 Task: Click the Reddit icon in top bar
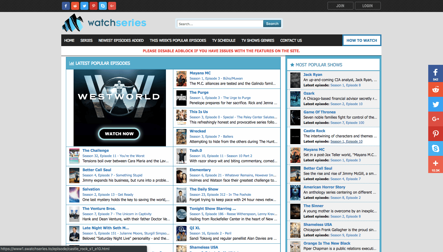tap(75, 6)
